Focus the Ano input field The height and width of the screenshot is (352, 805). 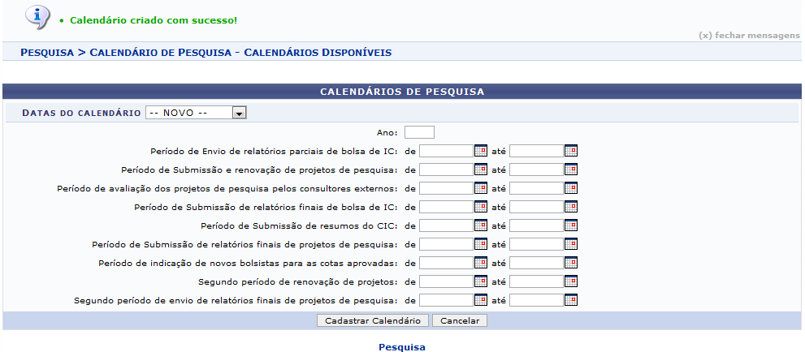[419, 132]
